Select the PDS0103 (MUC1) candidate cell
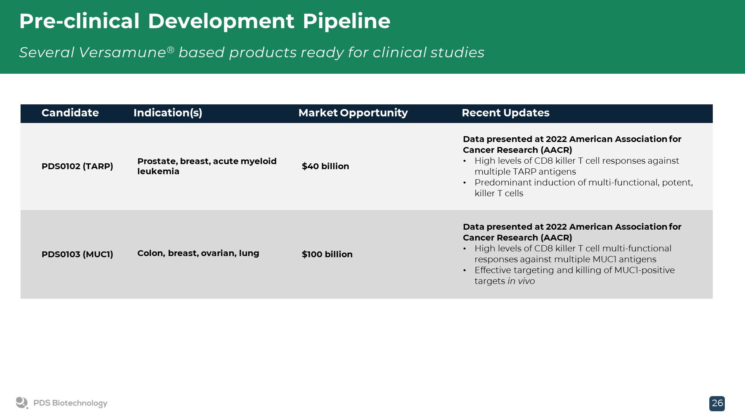The width and height of the screenshot is (745, 419). 77,255
